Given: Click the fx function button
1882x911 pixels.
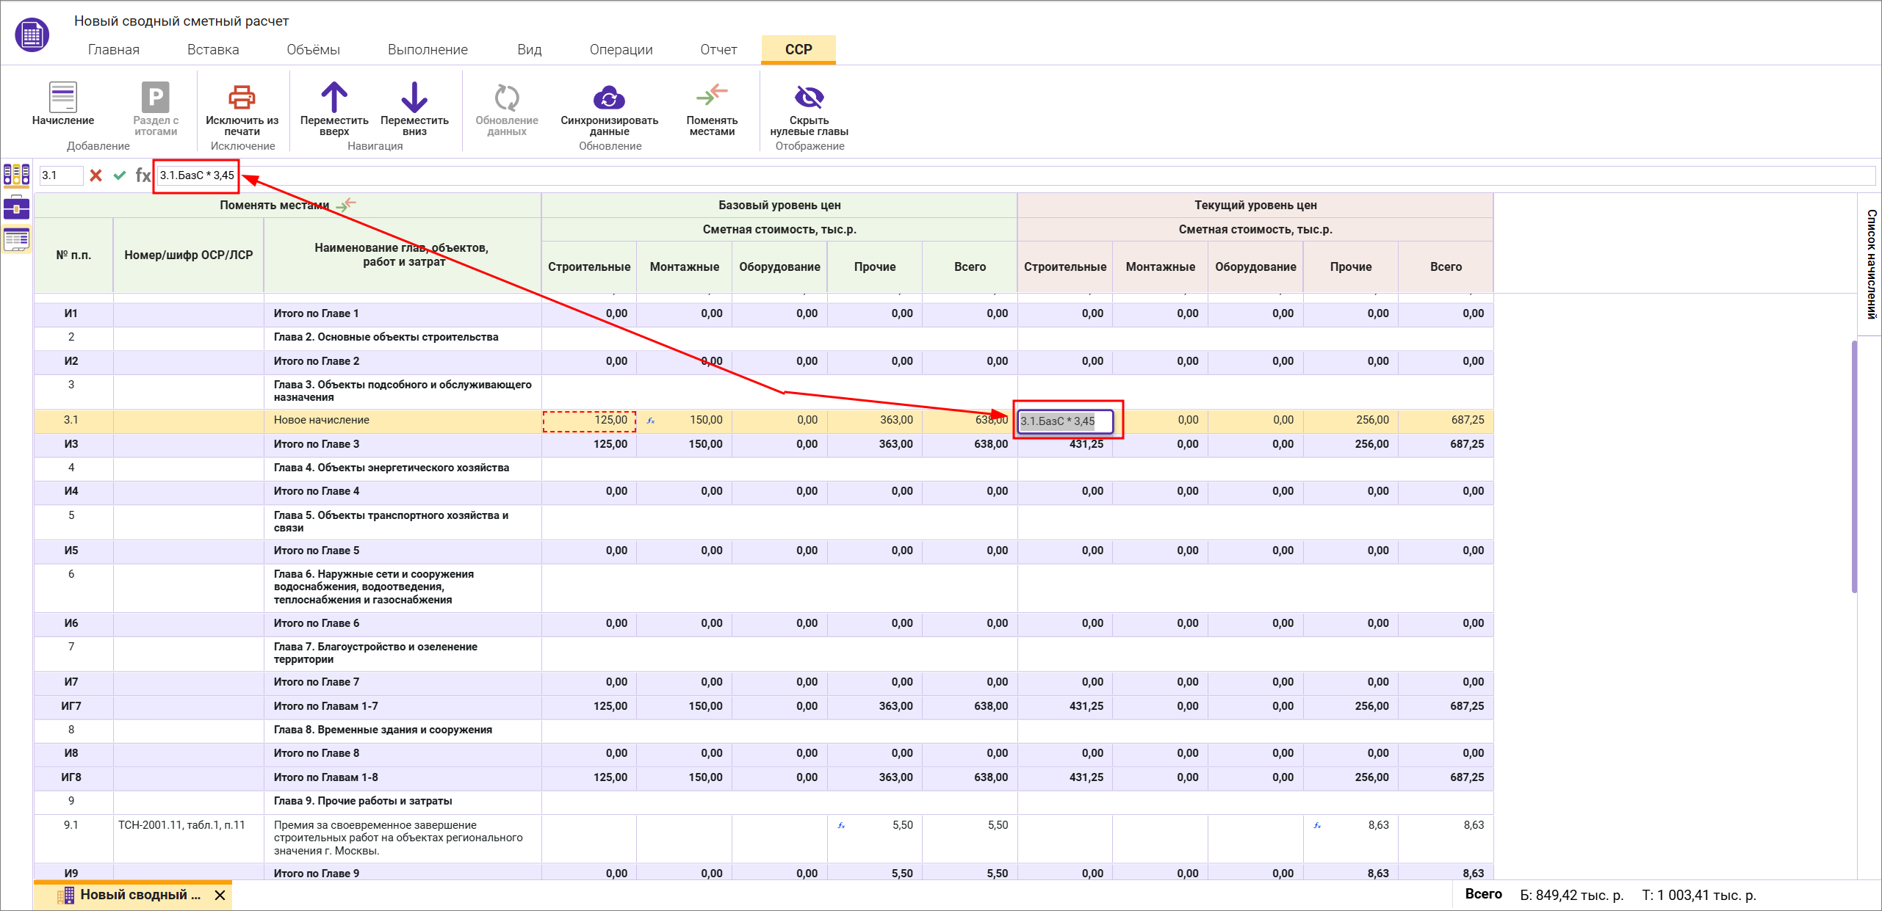Looking at the screenshot, I should tap(143, 175).
